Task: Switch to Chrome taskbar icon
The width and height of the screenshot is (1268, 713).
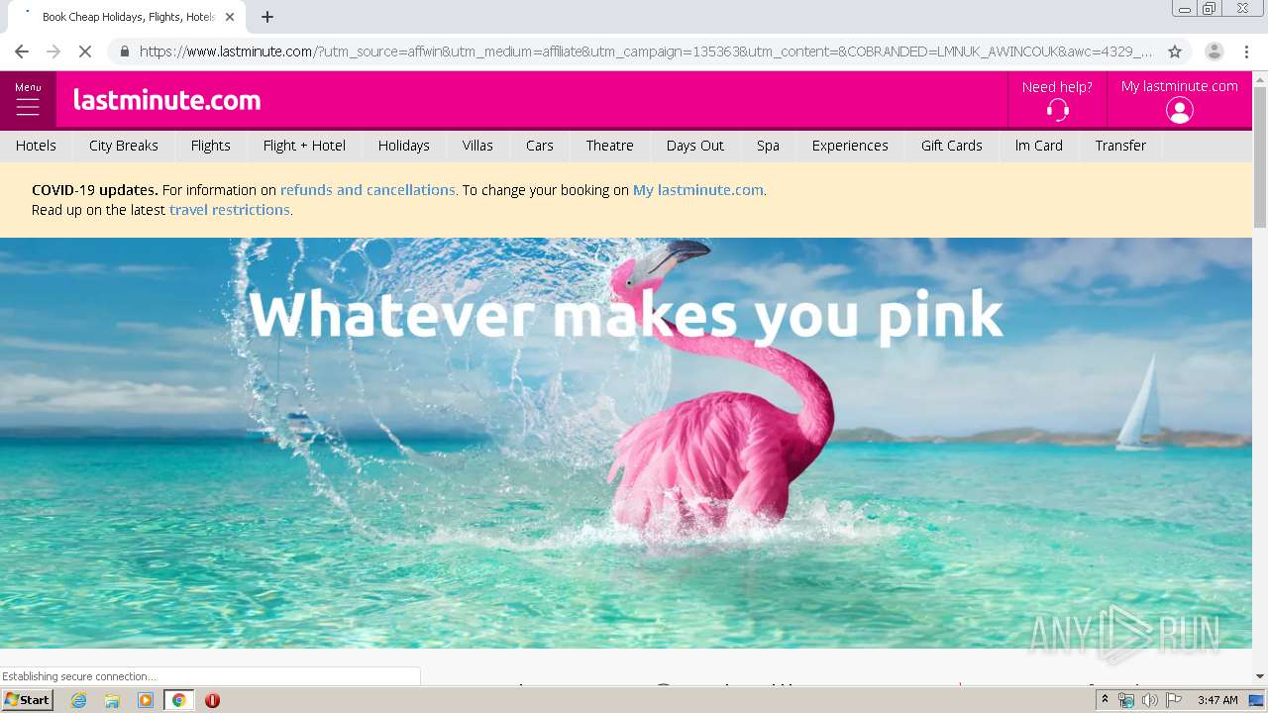Action: (178, 700)
